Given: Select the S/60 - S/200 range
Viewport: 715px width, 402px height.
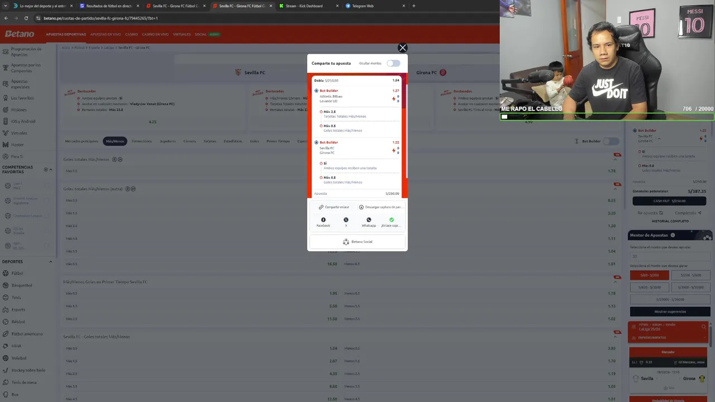Looking at the screenshot, I should point(649,275).
